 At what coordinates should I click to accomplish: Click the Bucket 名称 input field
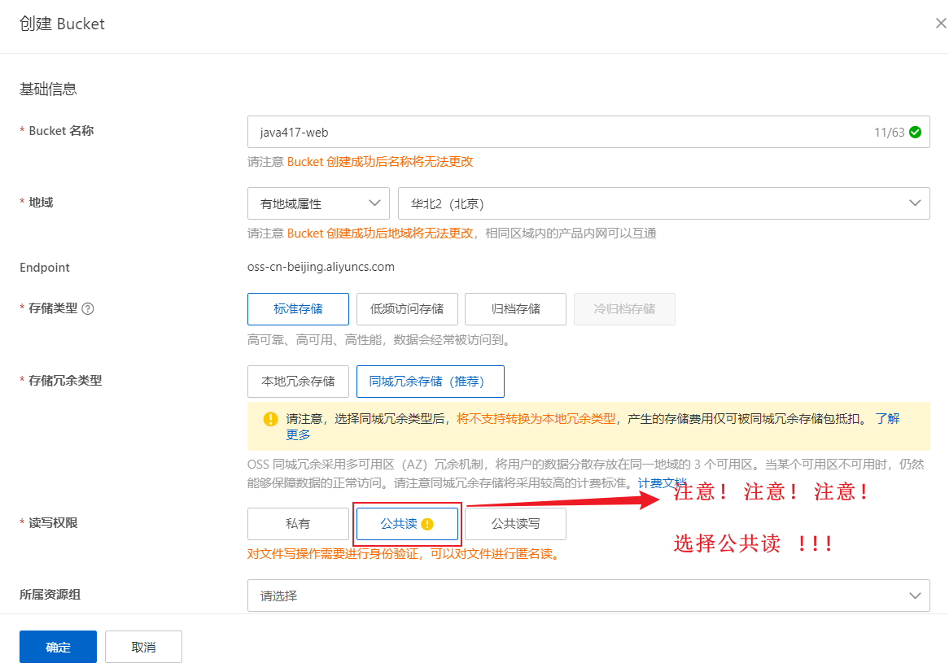(588, 132)
